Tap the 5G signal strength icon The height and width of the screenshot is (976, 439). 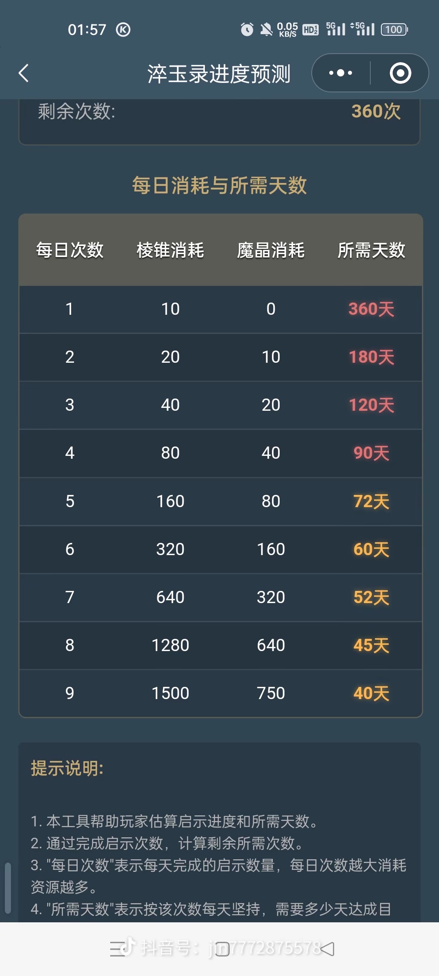coord(336,29)
